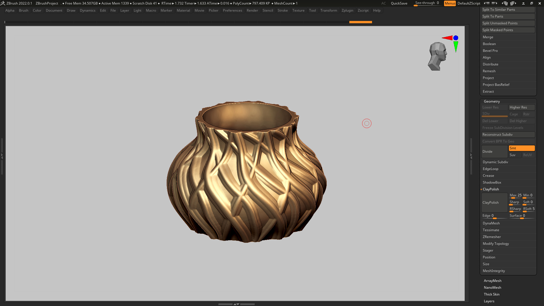Open the ArrayMesh palette section
The image size is (544, 306).
[x=492, y=281]
